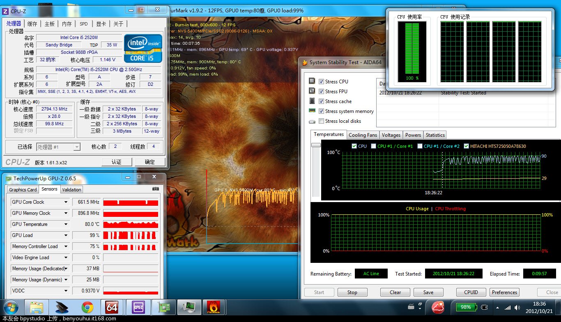Toggle the HITACHI HTS725050A7E630 graph checkbox
The image size is (561, 322).
click(466, 146)
